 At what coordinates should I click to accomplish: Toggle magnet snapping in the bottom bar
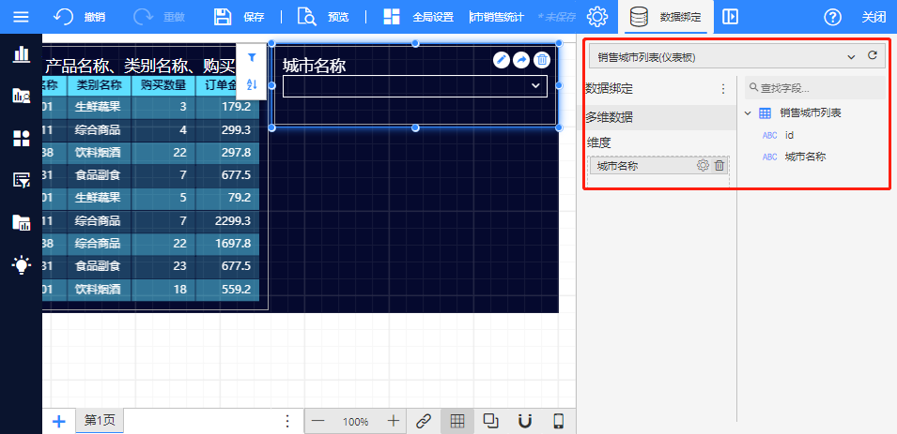pyautogui.click(x=525, y=421)
